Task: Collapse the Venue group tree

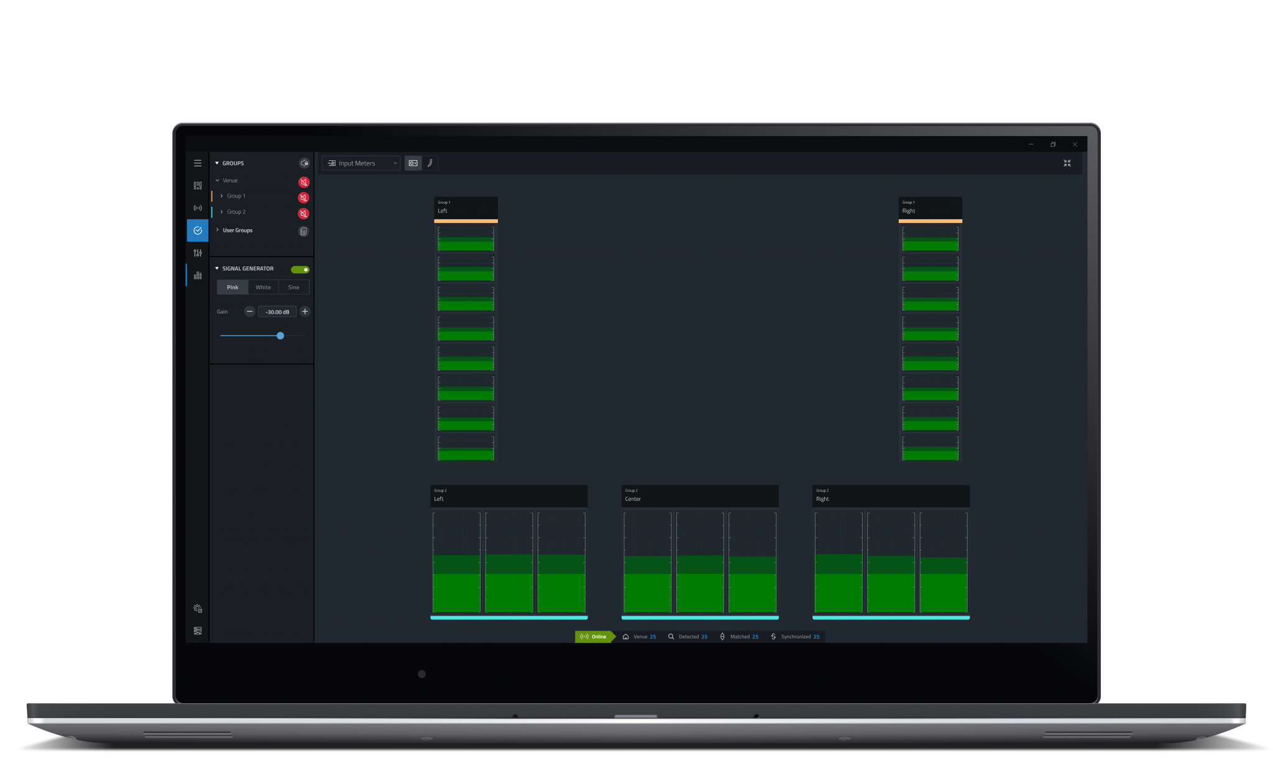Action: coord(217,180)
